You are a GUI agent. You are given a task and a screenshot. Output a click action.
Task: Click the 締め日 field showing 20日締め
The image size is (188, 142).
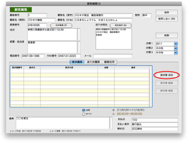coord(155,129)
